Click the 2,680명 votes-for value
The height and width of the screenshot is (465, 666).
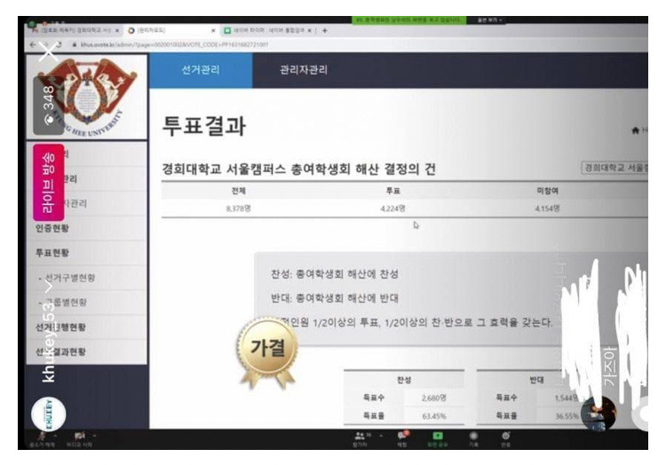[x=433, y=398]
